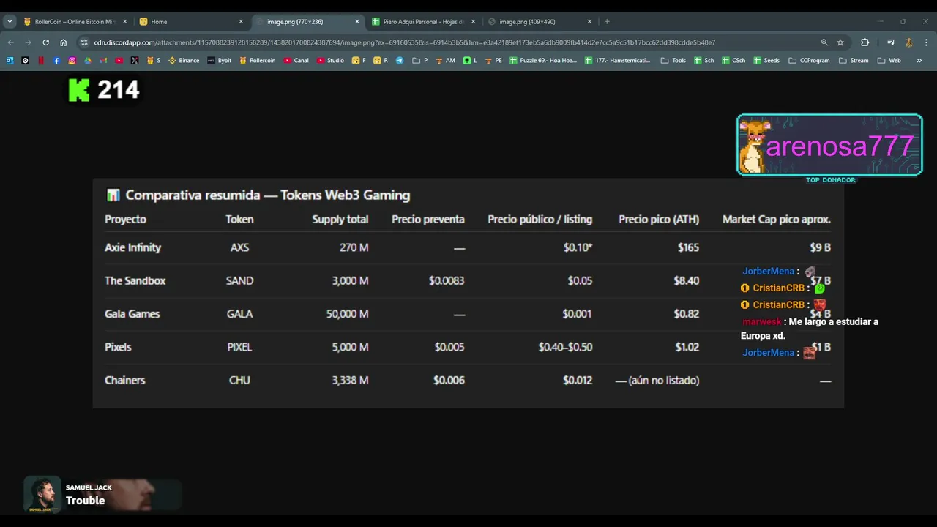
Task: Click marwesk's chat message
Action: (x=810, y=329)
